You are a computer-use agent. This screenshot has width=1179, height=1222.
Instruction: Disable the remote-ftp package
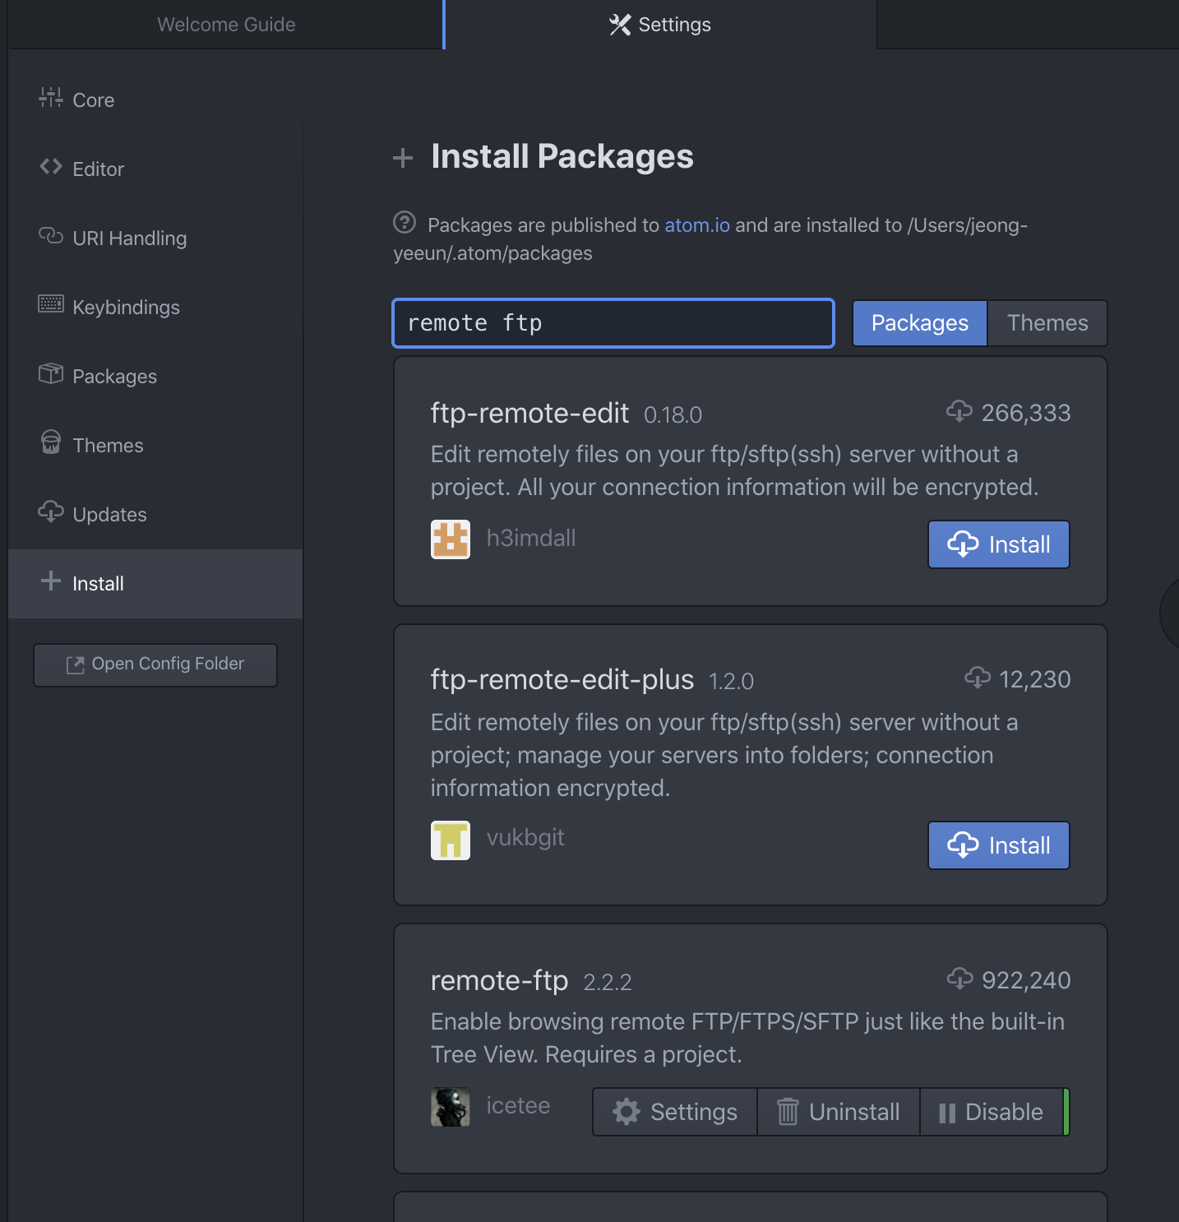point(991,1112)
